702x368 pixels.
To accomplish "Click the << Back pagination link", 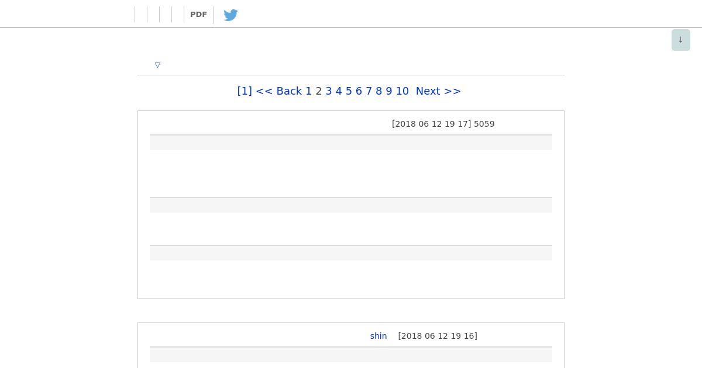I will click(x=279, y=91).
